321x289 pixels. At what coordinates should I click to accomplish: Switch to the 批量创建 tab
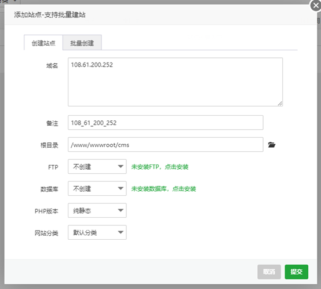click(82, 43)
